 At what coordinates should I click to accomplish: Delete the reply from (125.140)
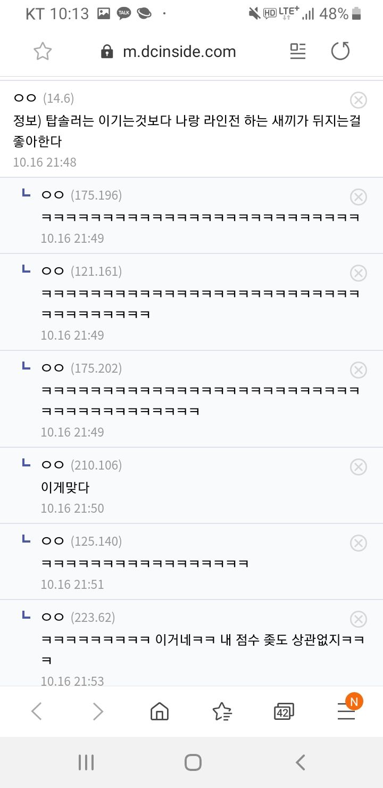point(359,543)
